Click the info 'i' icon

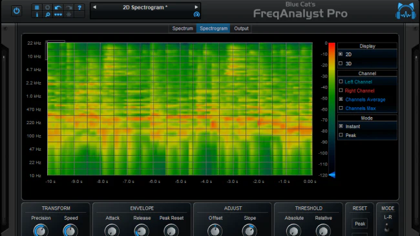(x=37, y=14)
